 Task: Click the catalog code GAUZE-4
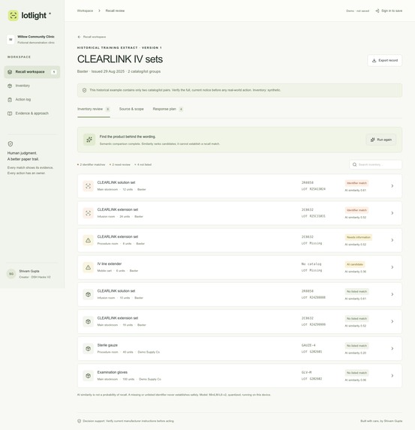pyautogui.click(x=308, y=345)
